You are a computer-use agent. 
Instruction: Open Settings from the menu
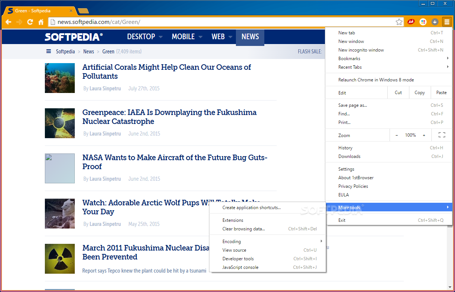point(389,169)
